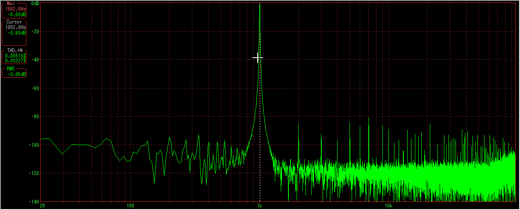Click the -0.68dB value in Cursor box
Image resolution: width=520 pixels, height=210 pixels.
pyautogui.click(x=17, y=32)
